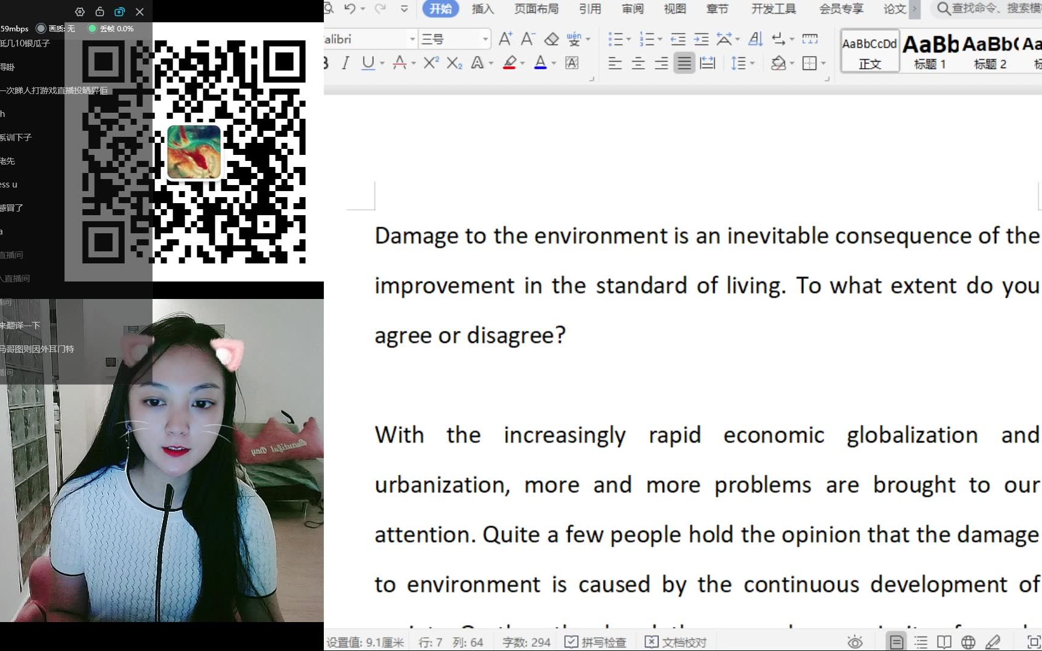Open the 开发工具 tab

click(x=774, y=8)
